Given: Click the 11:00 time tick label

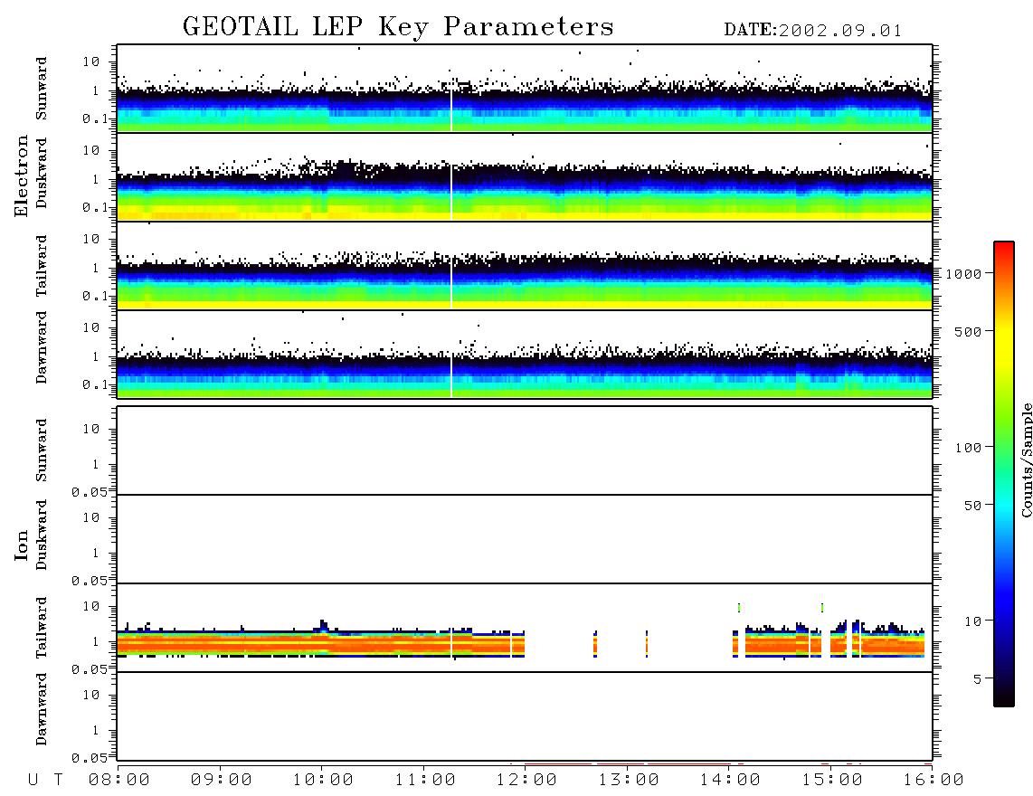Looking at the screenshot, I should click(425, 781).
